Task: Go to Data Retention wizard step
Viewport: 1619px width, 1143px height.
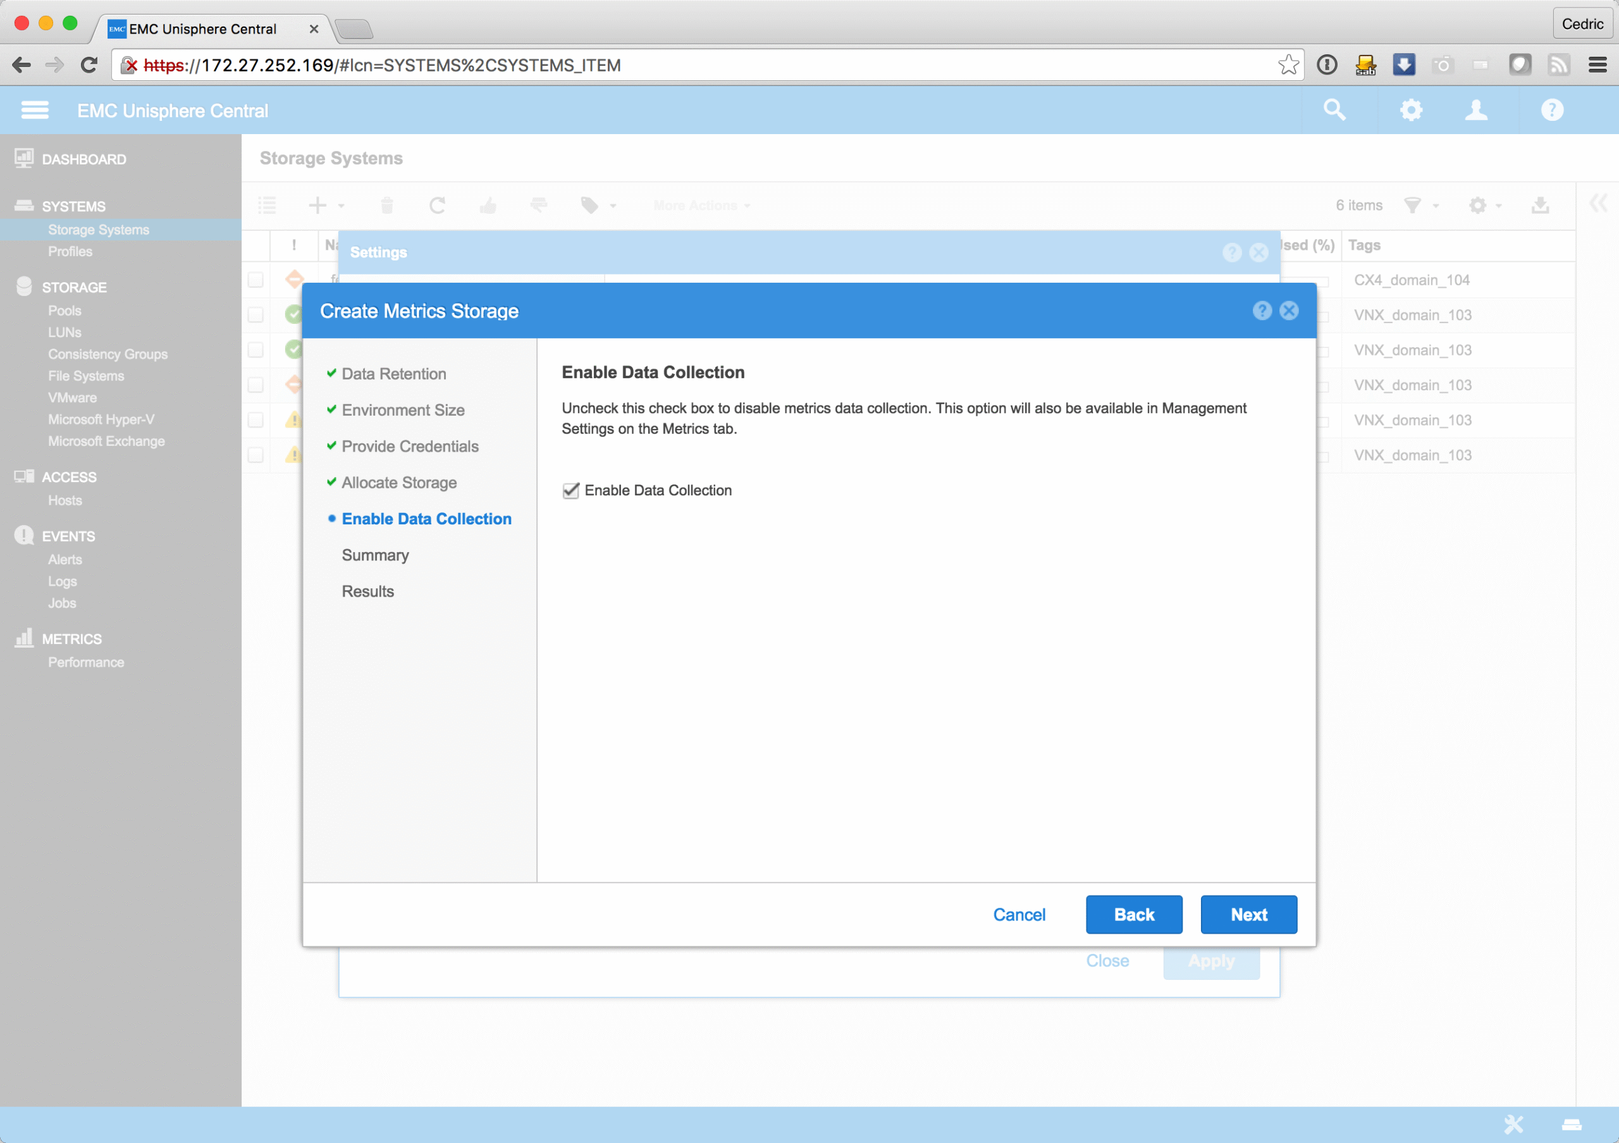Action: pyautogui.click(x=393, y=374)
